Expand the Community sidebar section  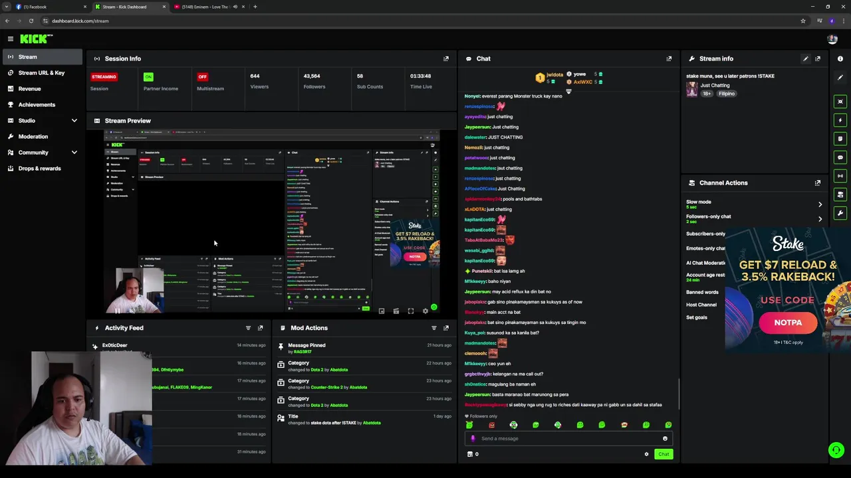74,152
